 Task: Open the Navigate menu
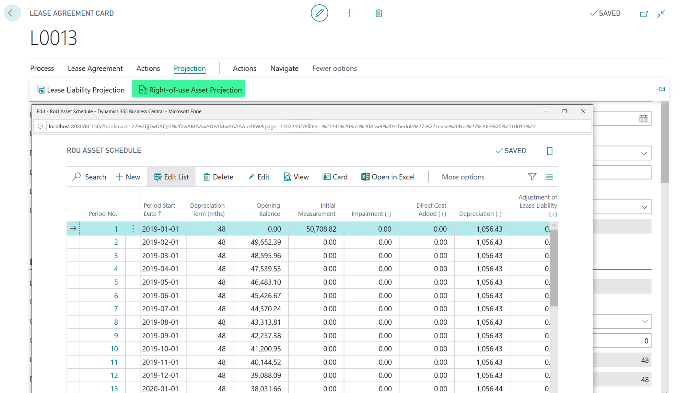(x=284, y=68)
